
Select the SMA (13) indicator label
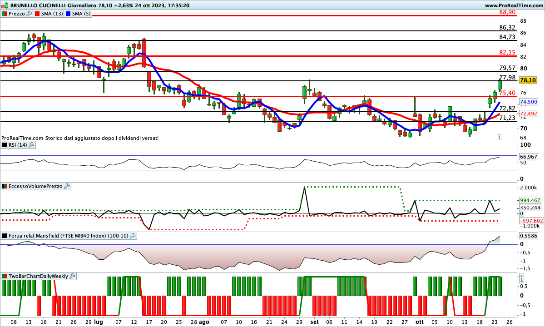(52, 14)
